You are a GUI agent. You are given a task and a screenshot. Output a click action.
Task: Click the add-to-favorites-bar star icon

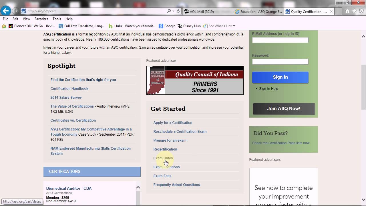click(x=4, y=26)
